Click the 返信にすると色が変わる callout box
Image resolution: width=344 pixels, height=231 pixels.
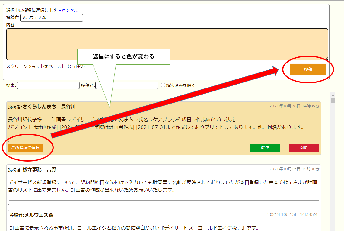click(123, 56)
